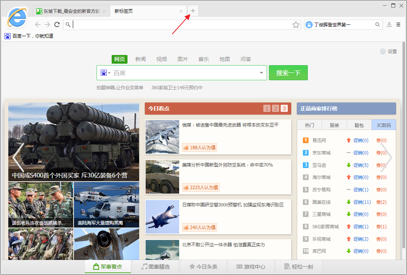Open the 俄媒：被迫售中国最先进武器 article
This screenshot has width=407, height=275.
click(230, 125)
